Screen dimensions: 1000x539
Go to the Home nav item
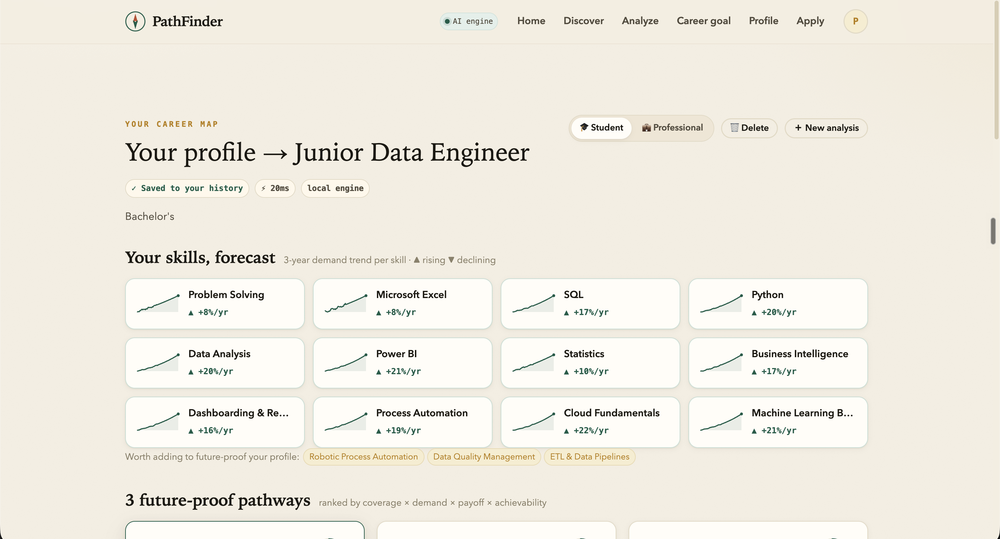[531, 21]
